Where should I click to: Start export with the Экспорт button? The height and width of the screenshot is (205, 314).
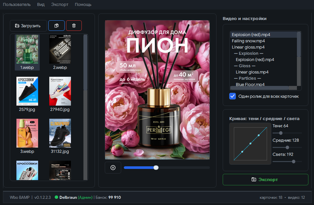coord(265,179)
